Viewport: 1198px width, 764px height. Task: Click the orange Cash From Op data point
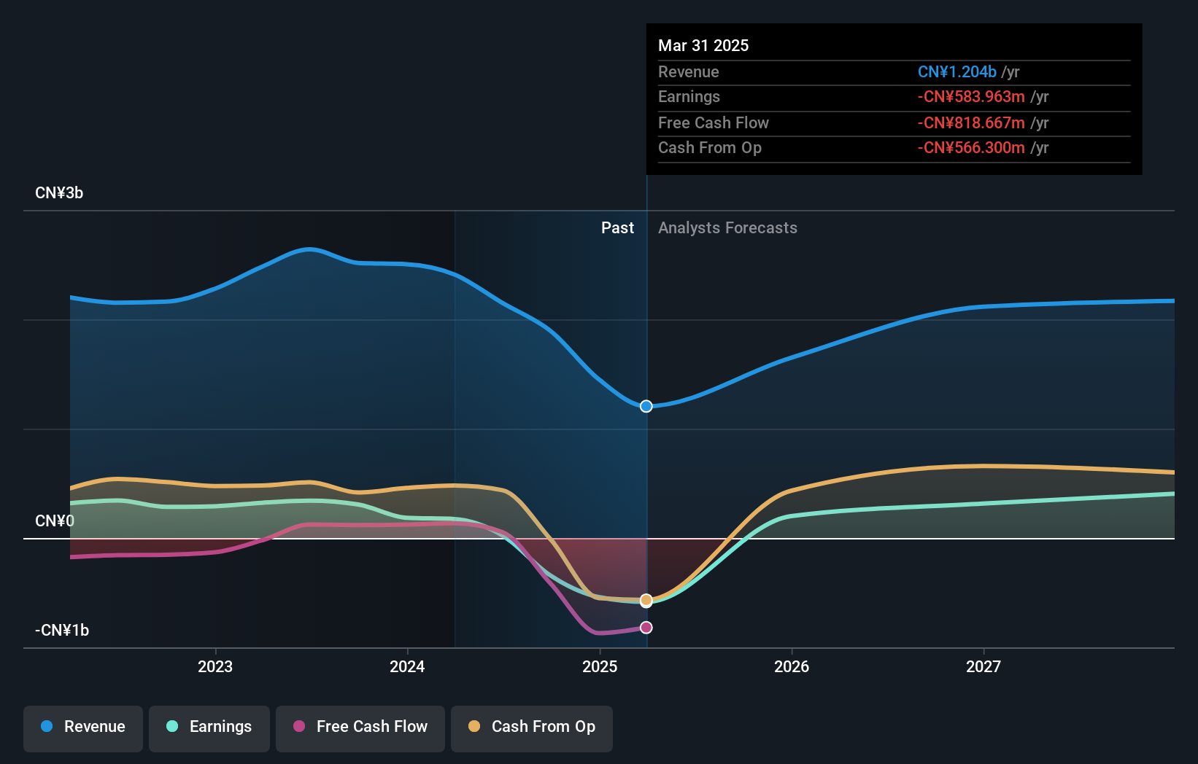click(x=646, y=600)
